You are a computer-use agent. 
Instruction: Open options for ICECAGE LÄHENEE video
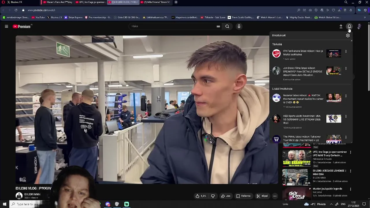351,171
